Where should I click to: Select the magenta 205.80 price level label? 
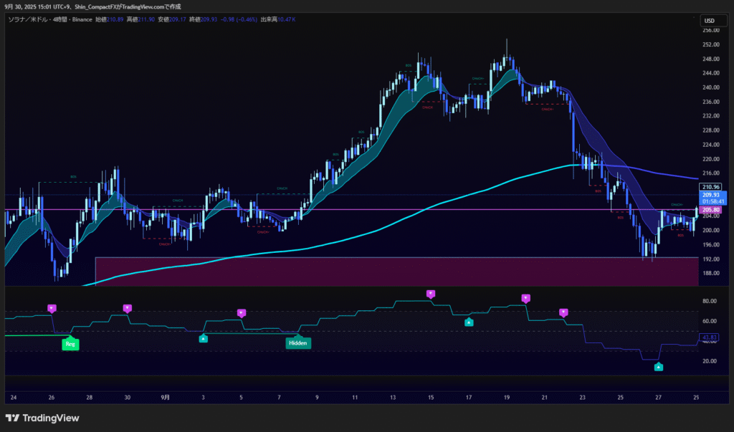710,209
